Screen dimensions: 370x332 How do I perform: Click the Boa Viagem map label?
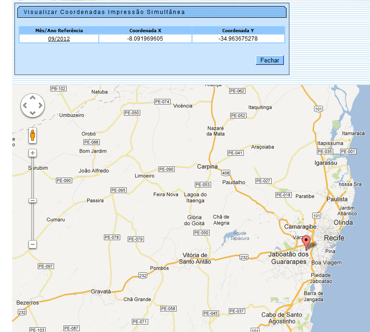click(x=326, y=263)
